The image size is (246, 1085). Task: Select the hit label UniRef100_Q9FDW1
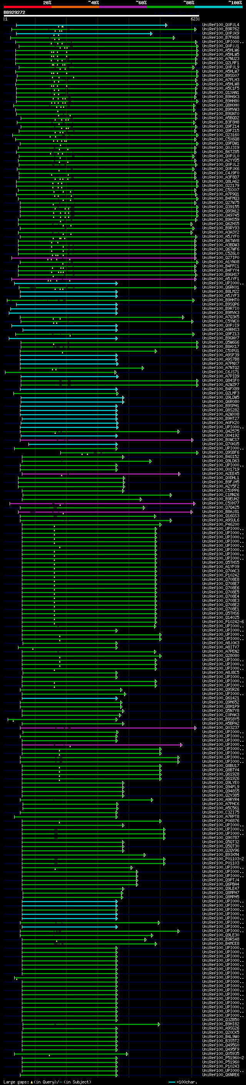[221, 144]
